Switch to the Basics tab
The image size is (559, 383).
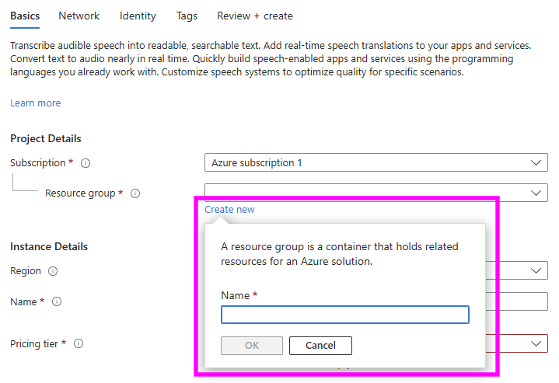point(25,16)
